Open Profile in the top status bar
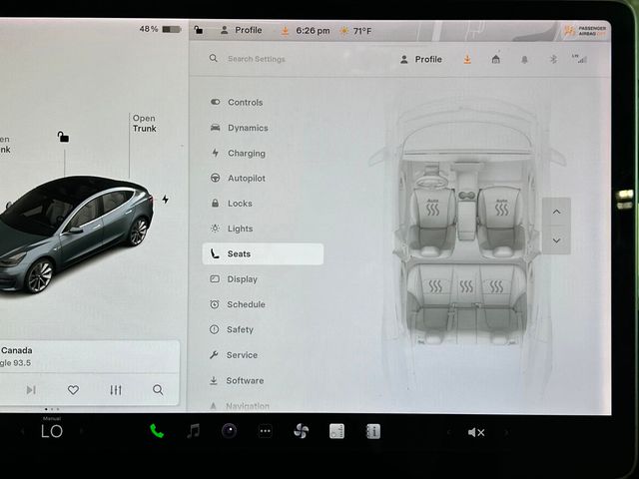639x479 pixels. (x=242, y=30)
